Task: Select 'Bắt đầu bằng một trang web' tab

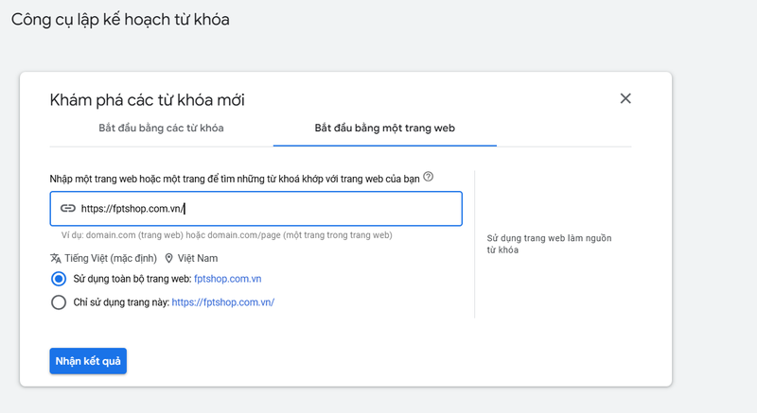Action: tap(385, 129)
